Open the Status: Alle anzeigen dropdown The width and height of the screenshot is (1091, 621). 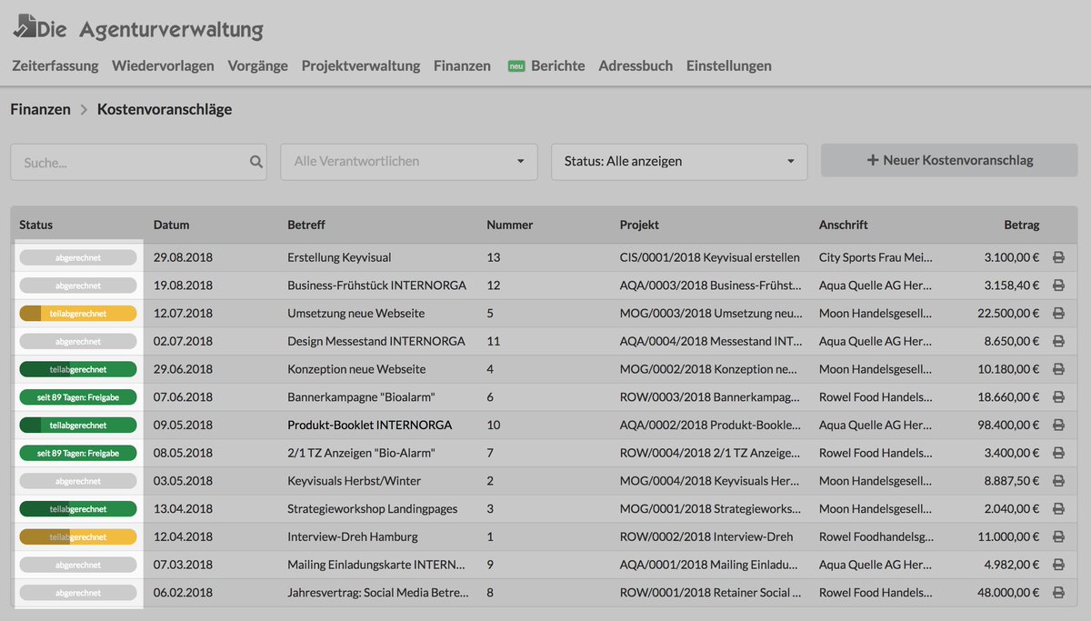(x=679, y=162)
